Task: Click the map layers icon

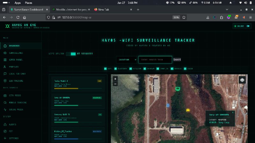Action: (x=243, y=80)
